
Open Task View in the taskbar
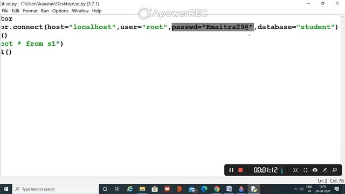pyautogui.click(x=117, y=189)
